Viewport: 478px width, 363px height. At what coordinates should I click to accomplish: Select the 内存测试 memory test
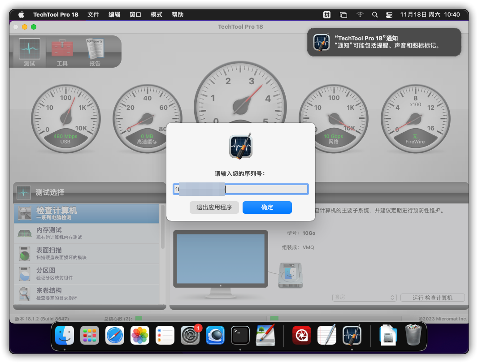point(87,233)
